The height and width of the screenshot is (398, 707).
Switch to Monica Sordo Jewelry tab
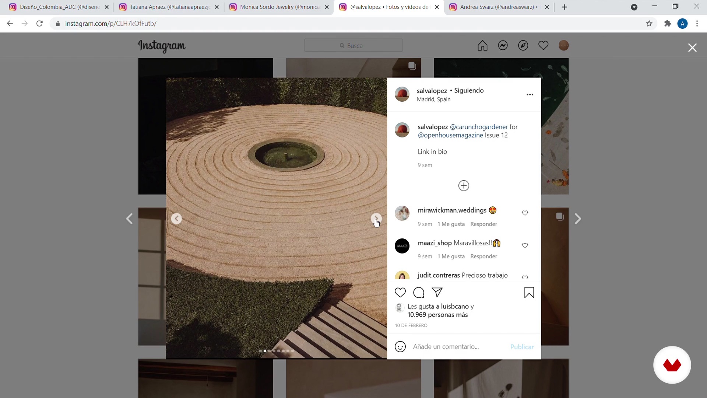click(x=279, y=7)
